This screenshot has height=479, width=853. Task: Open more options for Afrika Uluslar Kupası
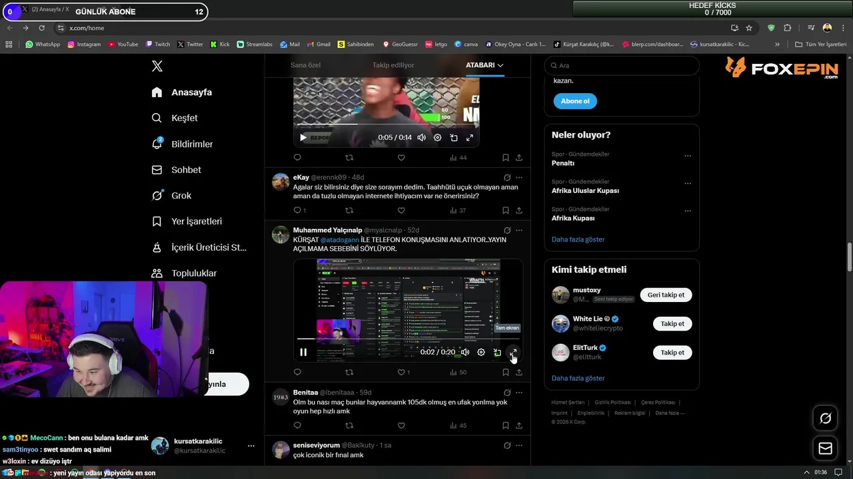click(688, 183)
